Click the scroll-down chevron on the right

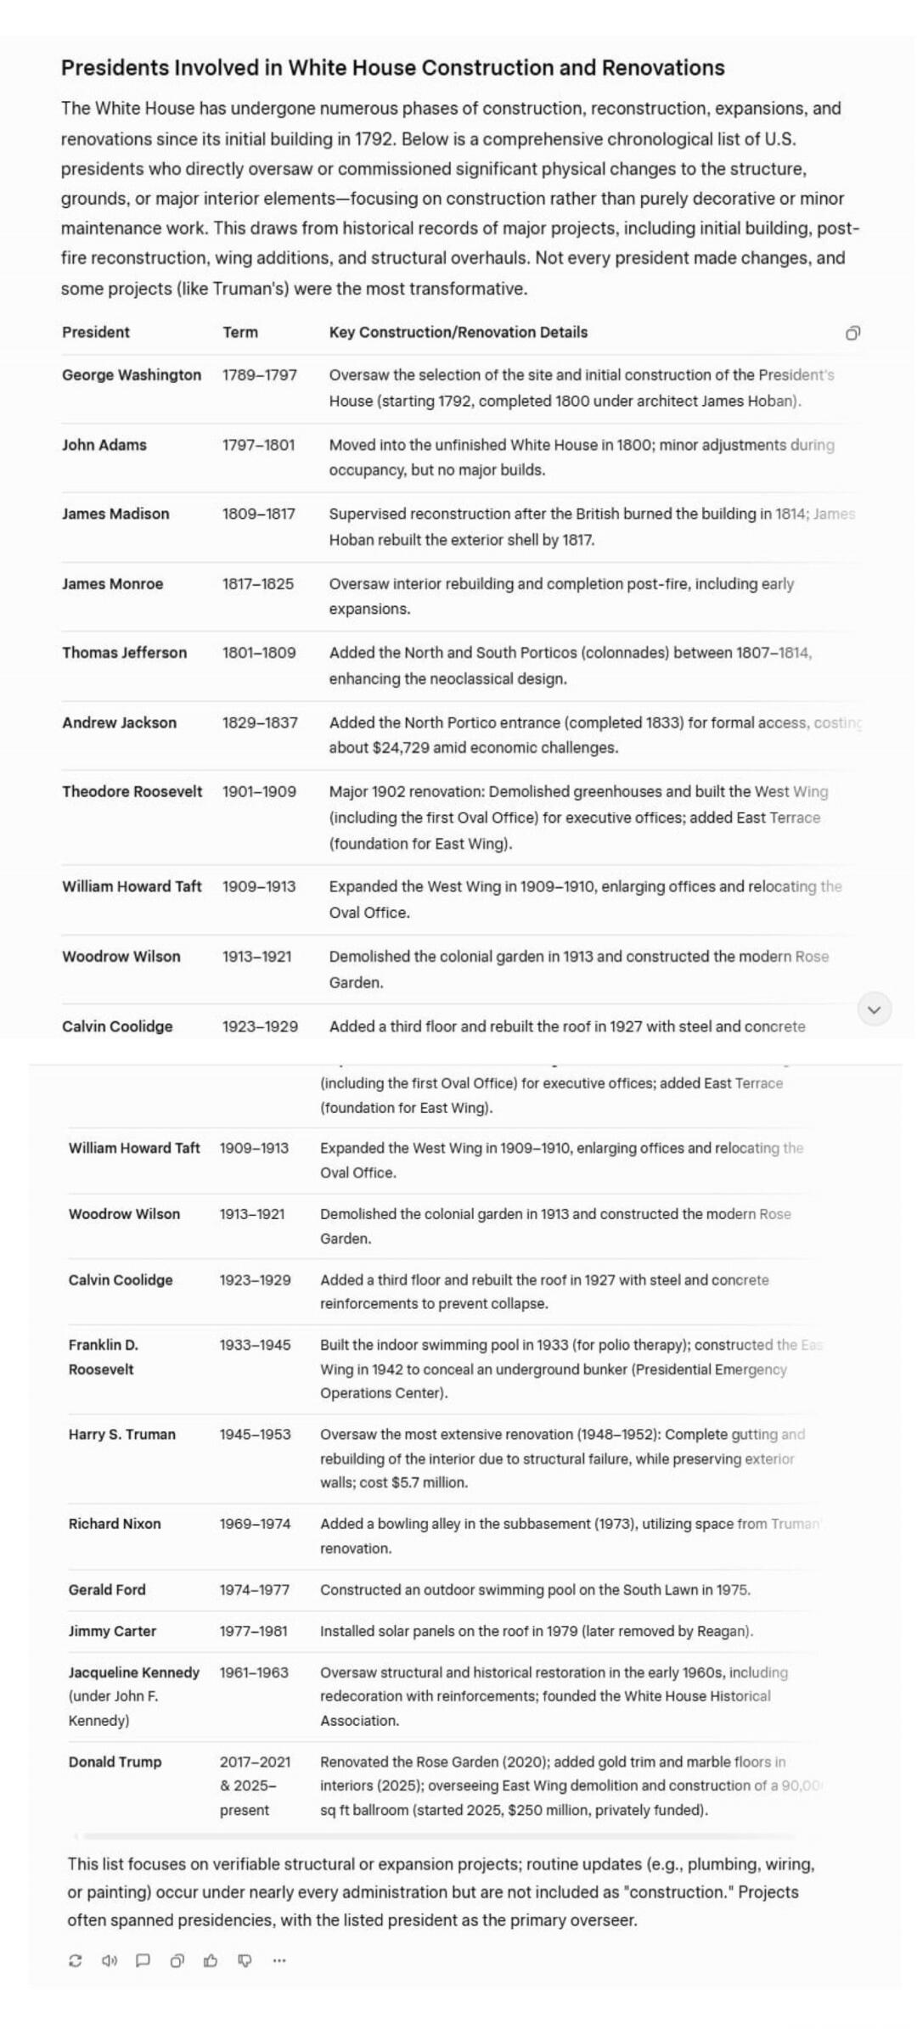coord(874,1008)
